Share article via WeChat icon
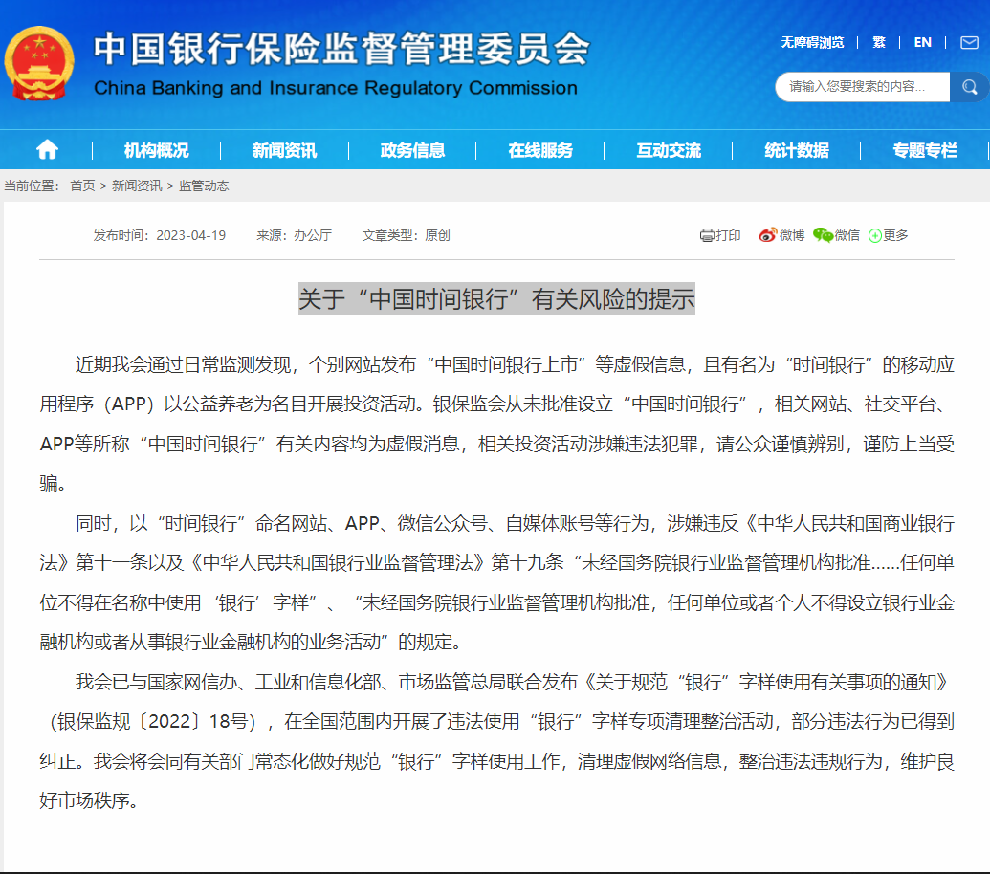This screenshot has height=874, width=990. coord(823,235)
